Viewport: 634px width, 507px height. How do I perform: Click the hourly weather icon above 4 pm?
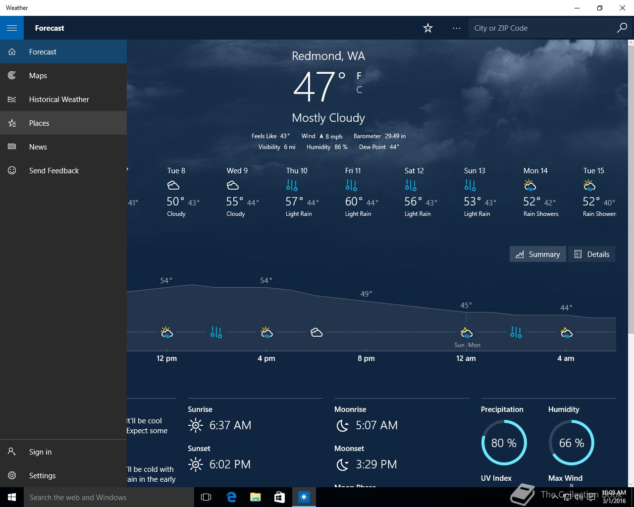click(266, 332)
